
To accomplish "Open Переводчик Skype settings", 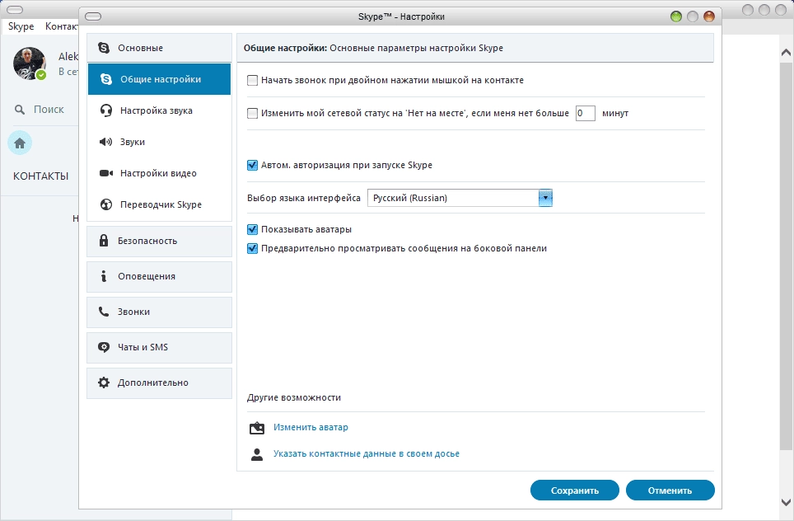I will pos(159,204).
